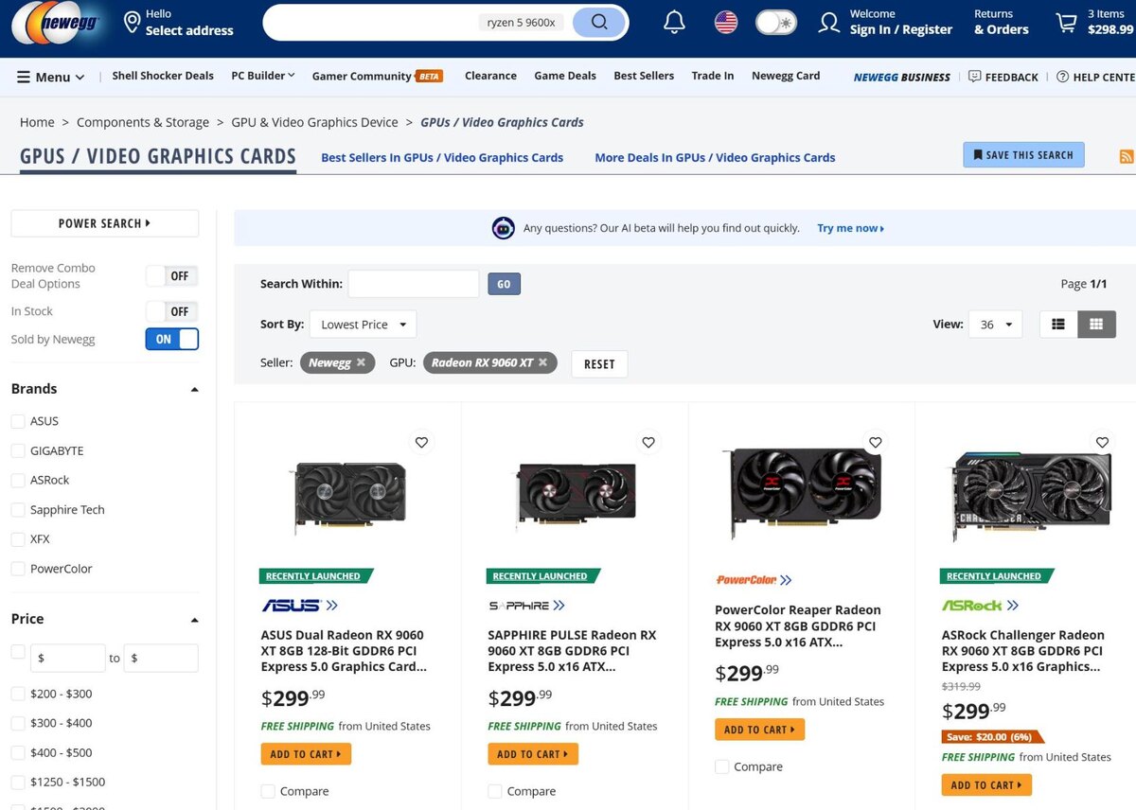Image resolution: width=1136 pixels, height=810 pixels.
Task: Open Game Deals
Action: (565, 76)
